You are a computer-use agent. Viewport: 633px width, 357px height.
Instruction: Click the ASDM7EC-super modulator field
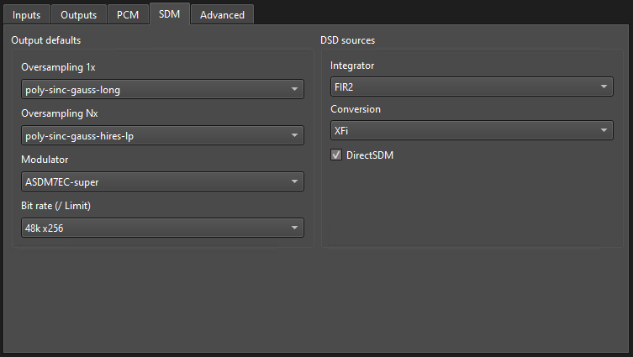(x=162, y=181)
